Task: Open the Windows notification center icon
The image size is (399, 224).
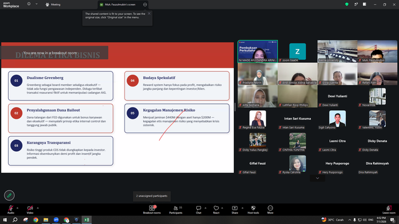Action: click(x=393, y=220)
